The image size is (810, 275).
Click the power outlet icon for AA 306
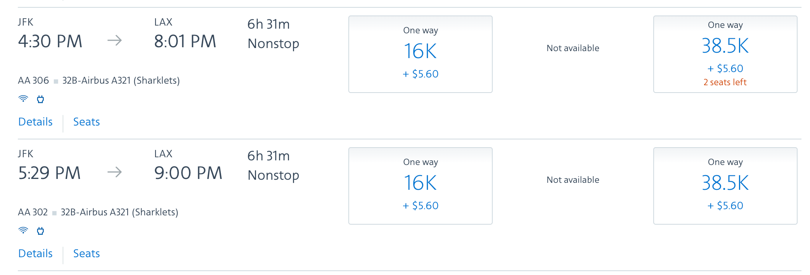[x=40, y=99]
